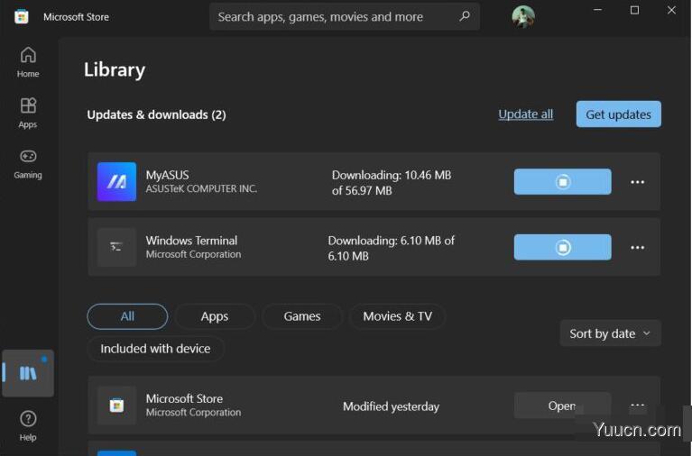This screenshot has width=692, height=456.
Task: Click the Windows Terminal app name
Action: click(x=191, y=241)
